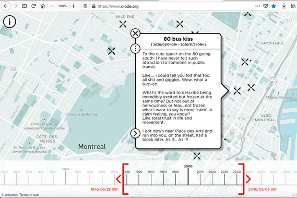Shift timeline later with right red chevron
297x198 pixels.
pyautogui.click(x=248, y=179)
